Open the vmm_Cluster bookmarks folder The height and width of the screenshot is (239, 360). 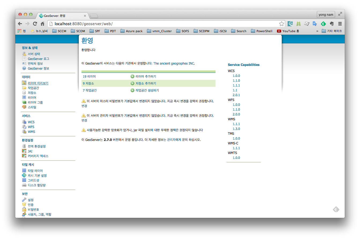click(x=159, y=31)
